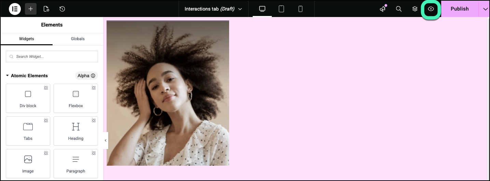
Task: Expand the Publish options arrow
Action: (x=485, y=9)
